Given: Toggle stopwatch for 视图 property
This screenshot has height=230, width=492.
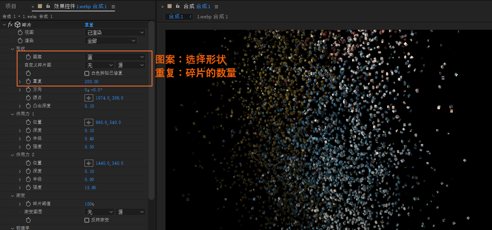Looking at the screenshot, I should click(x=20, y=32).
